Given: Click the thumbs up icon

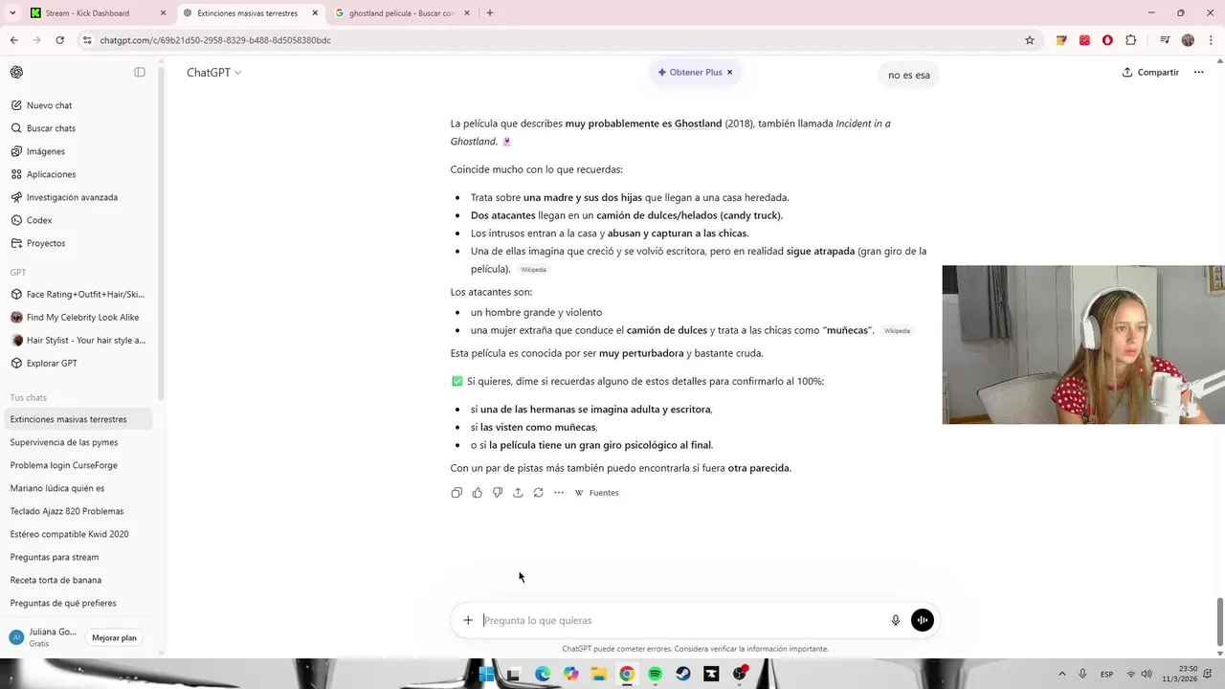Looking at the screenshot, I should [x=477, y=493].
